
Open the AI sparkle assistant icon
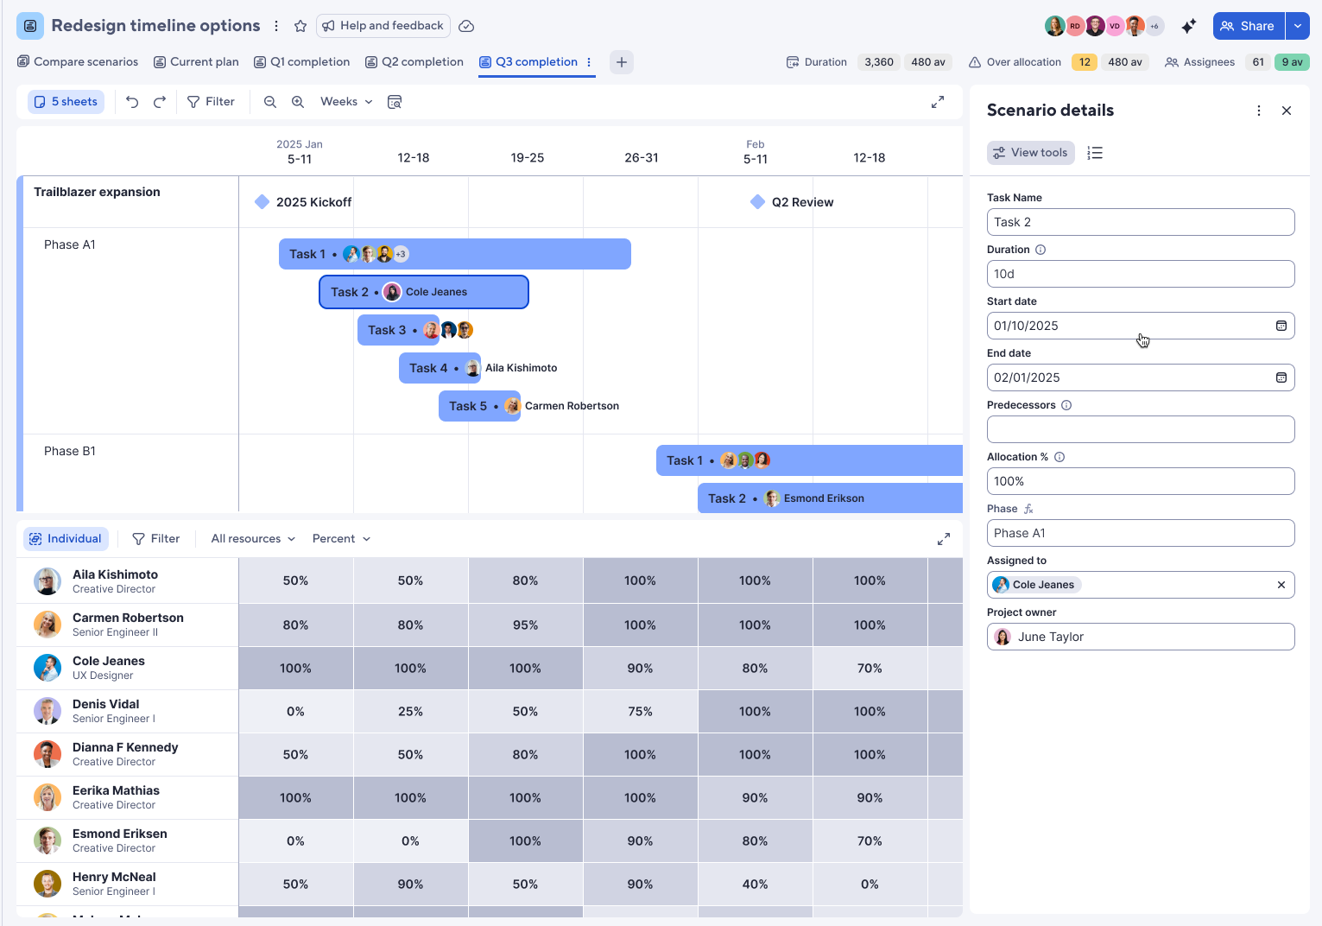(1189, 26)
